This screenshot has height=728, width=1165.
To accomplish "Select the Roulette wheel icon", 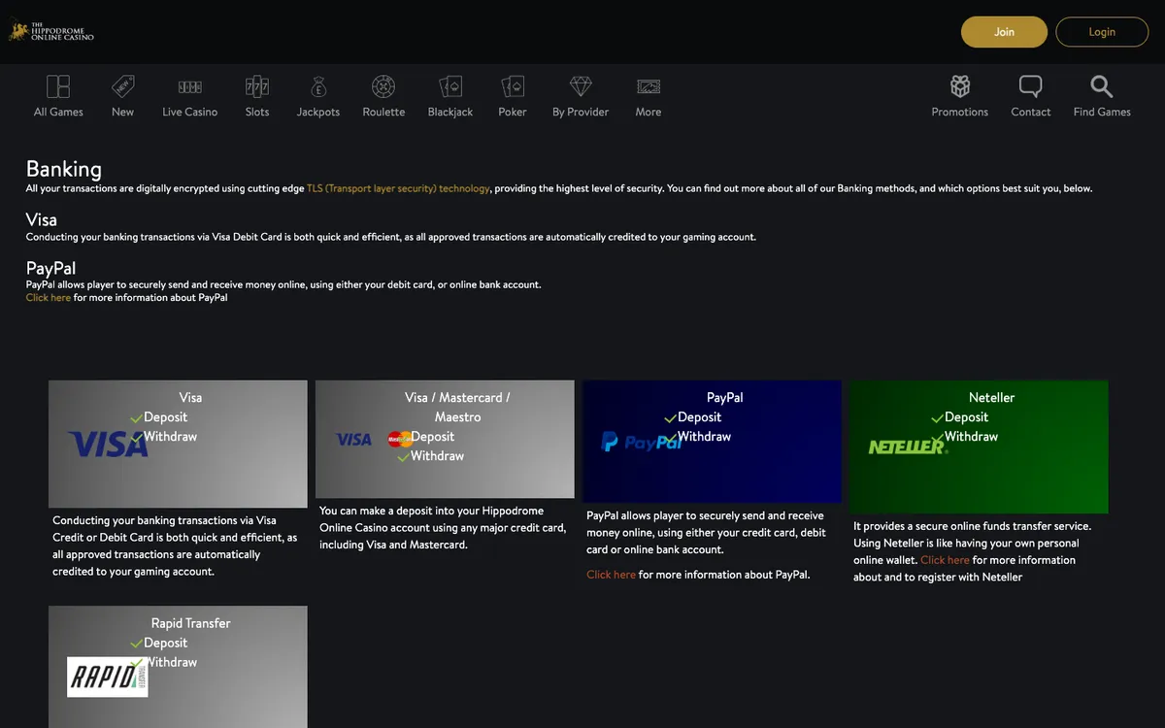I will point(383,86).
